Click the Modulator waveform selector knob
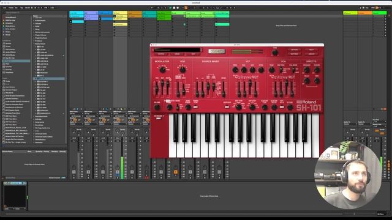The width and height of the screenshot is (392, 220). point(162,70)
